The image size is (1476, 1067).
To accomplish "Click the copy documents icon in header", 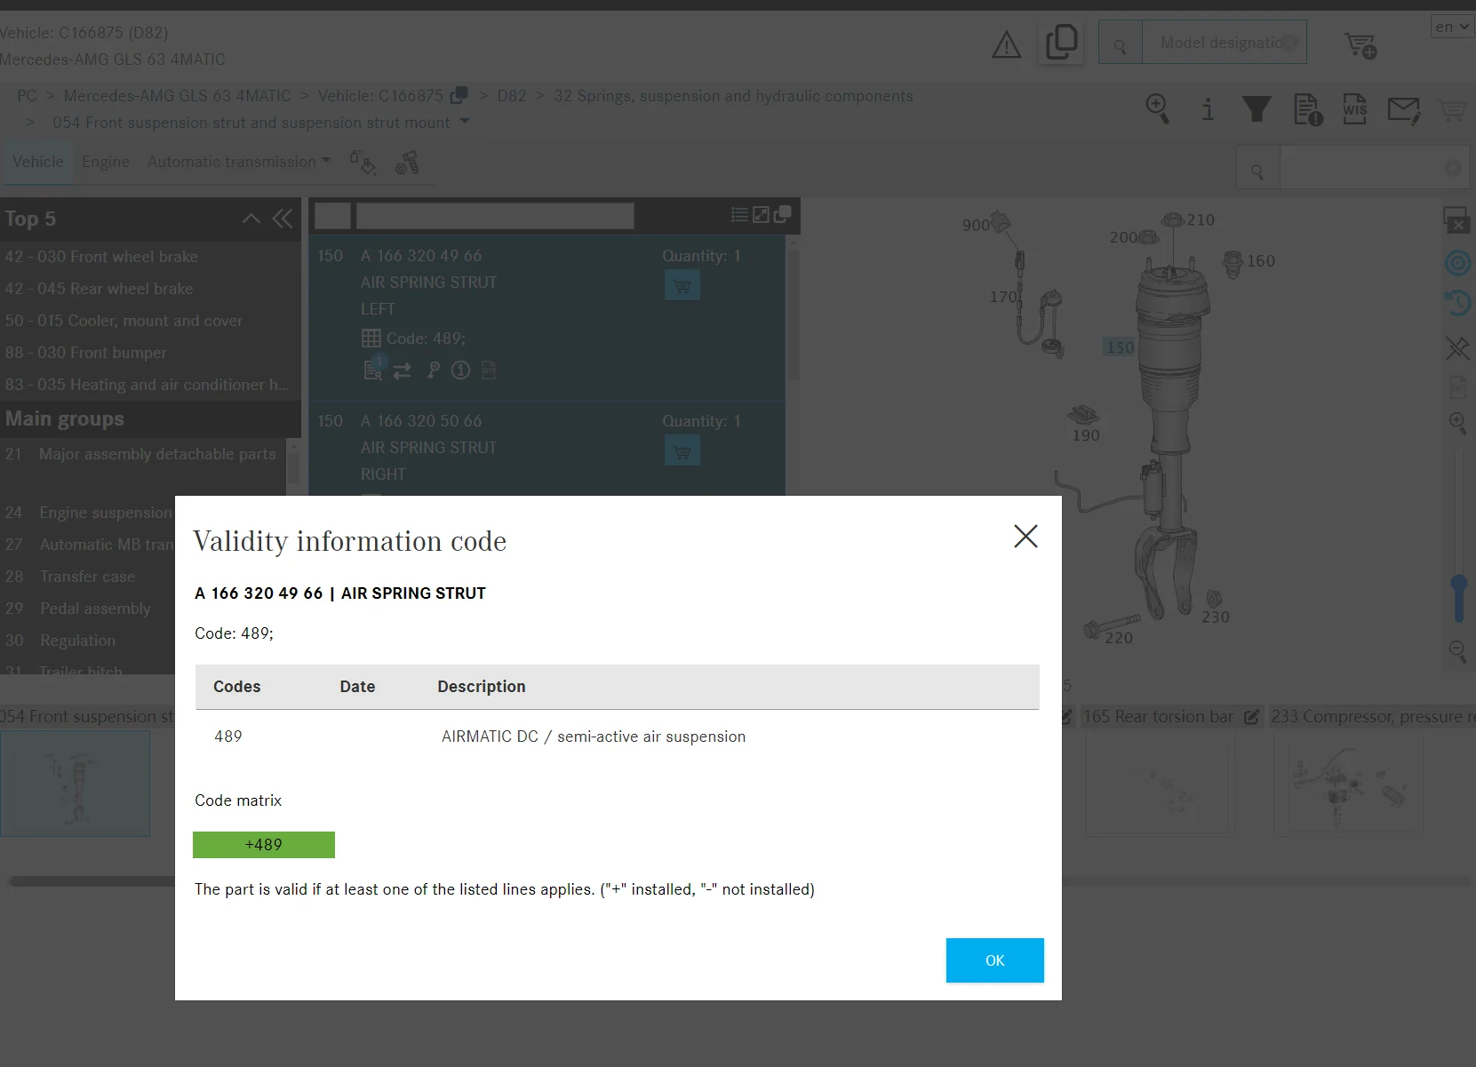I will [1061, 42].
